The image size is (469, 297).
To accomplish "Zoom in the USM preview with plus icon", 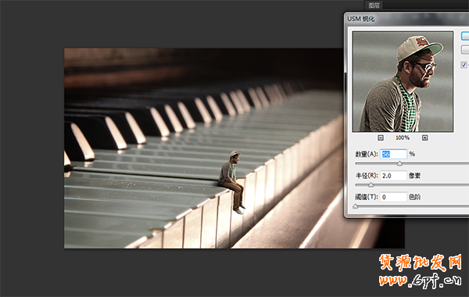I will 424,138.
